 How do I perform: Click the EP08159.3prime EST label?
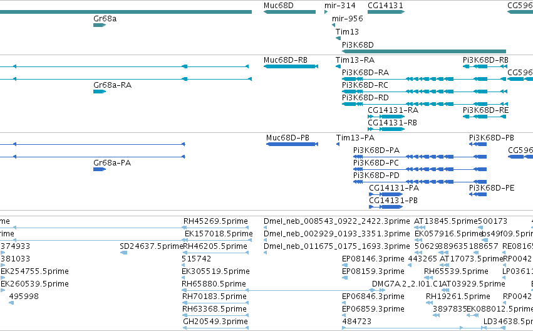pyautogui.click(x=373, y=271)
